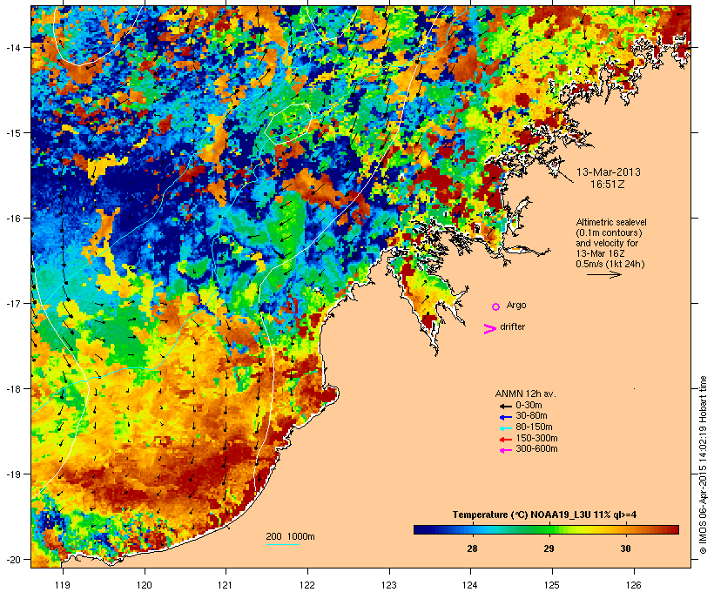714x592 pixels.
Task: Click the 300-600m depth label
Action: coord(536,449)
